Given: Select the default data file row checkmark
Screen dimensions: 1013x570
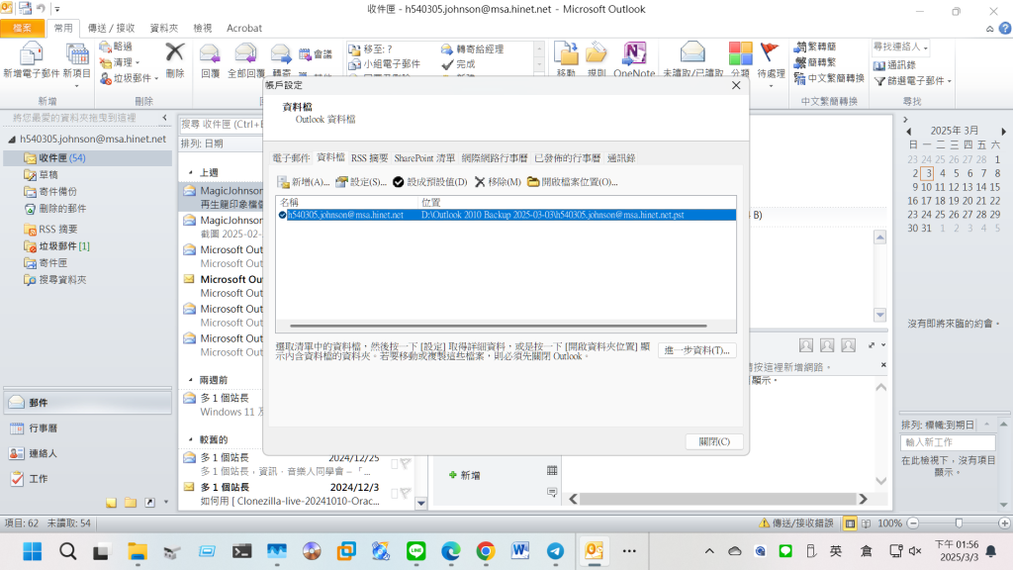Looking at the screenshot, I should (283, 215).
